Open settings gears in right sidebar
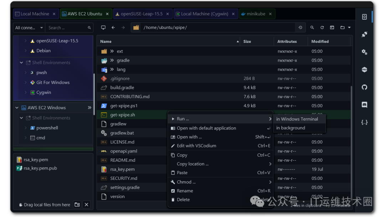 pyautogui.click(x=364, y=52)
